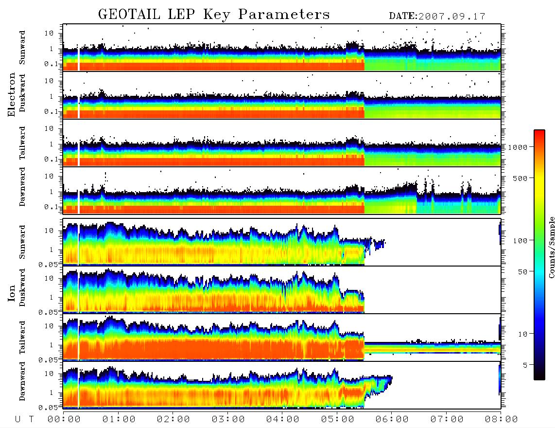Click the Ion Tailward spectrogram plot
The width and height of the screenshot is (555, 428).
(282, 338)
